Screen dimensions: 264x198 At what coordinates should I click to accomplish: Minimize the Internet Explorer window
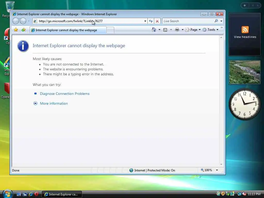(204, 14)
